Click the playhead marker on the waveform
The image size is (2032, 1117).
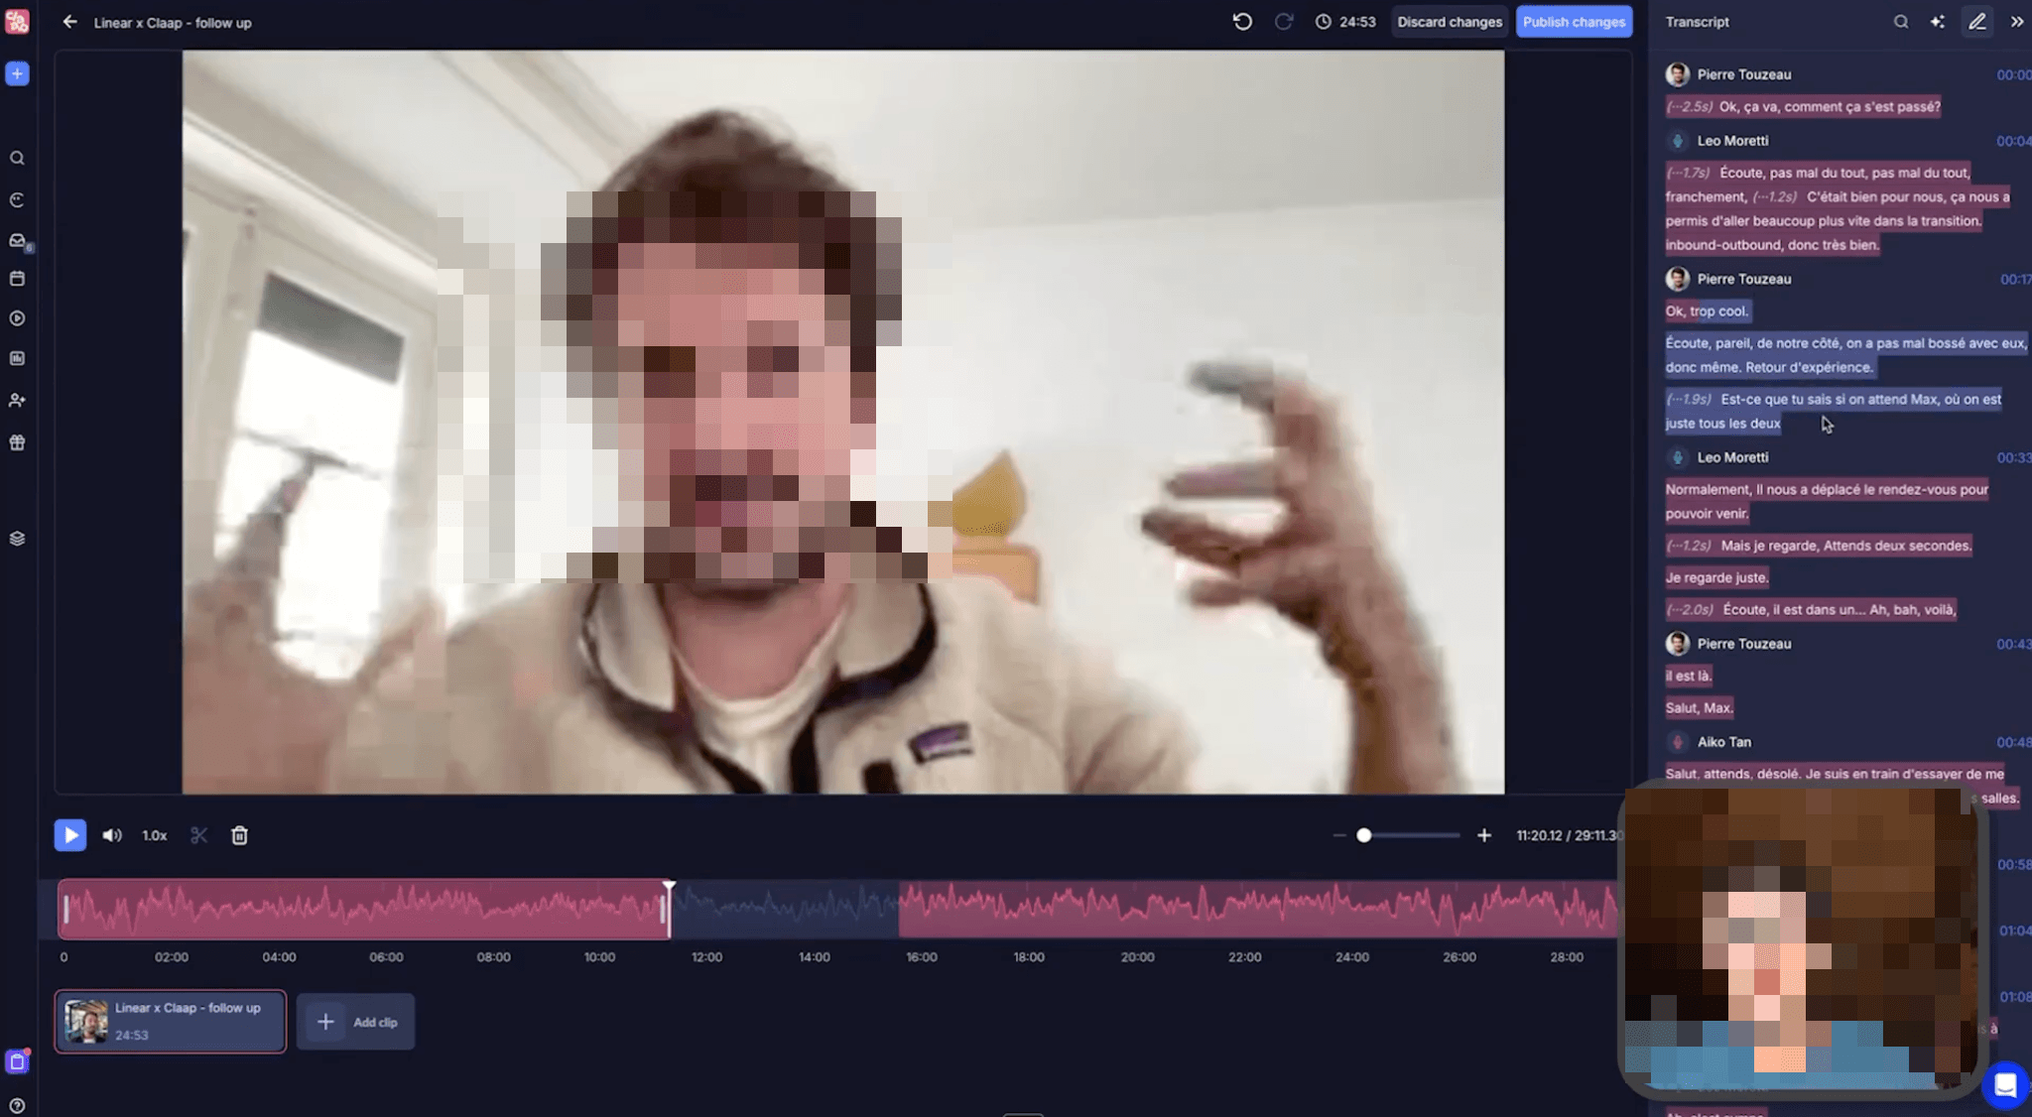coord(670,886)
